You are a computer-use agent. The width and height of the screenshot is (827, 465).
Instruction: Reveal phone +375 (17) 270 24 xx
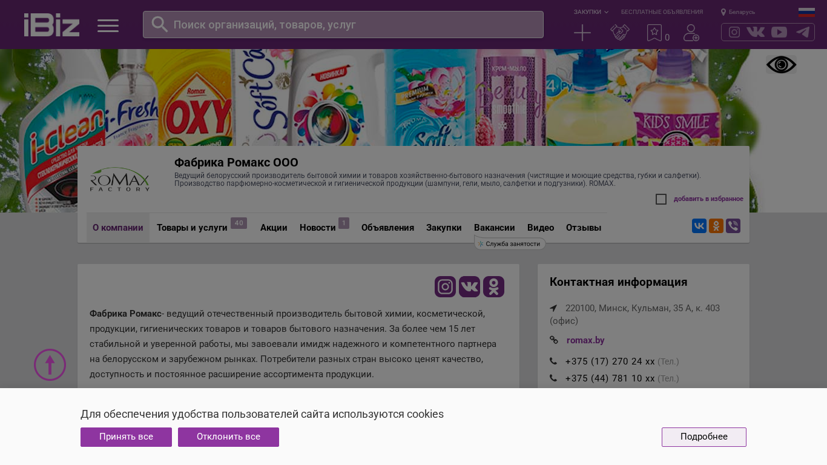click(x=610, y=361)
